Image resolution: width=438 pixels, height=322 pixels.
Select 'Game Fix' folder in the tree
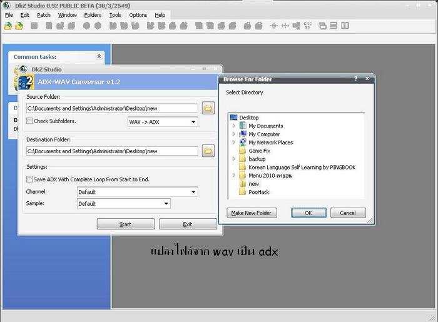tap(260, 151)
